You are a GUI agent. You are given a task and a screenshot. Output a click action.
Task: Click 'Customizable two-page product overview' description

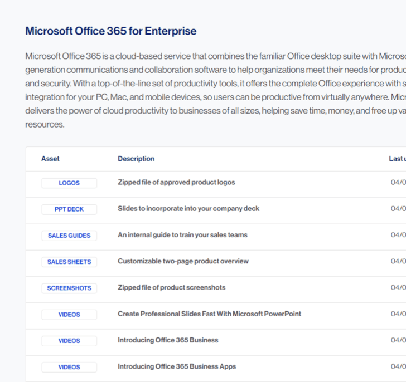point(183,261)
